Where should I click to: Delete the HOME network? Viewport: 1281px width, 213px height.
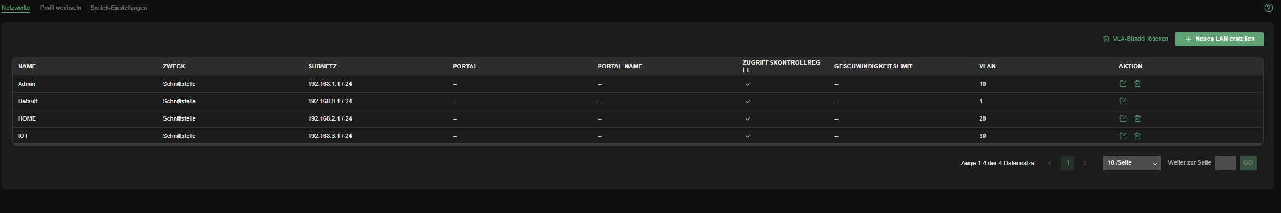pyautogui.click(x=1137, y=118)
